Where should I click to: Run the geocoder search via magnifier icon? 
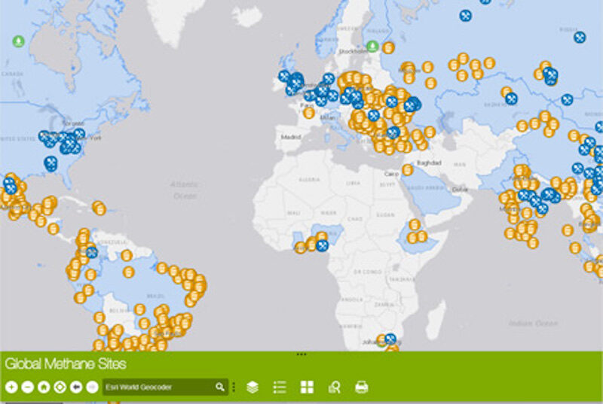pyautogui.click(x=220, y=387)
